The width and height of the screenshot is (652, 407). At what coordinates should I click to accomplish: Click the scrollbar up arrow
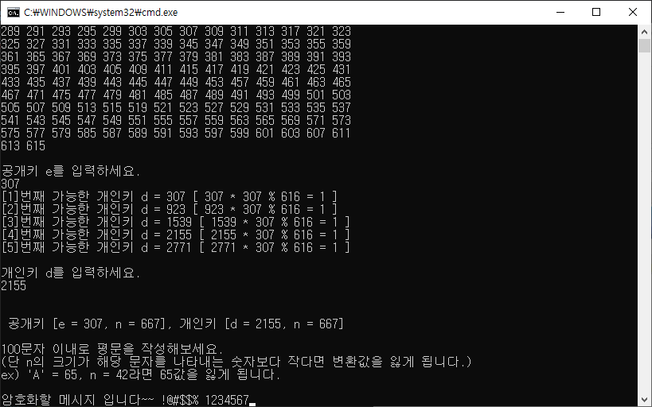tap(644, 32)
